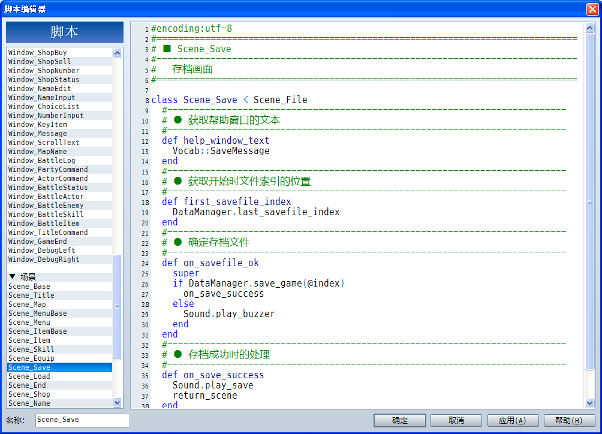Close the script editor window
Viewport: 602px width, 434px height.
tap(592, 9)
